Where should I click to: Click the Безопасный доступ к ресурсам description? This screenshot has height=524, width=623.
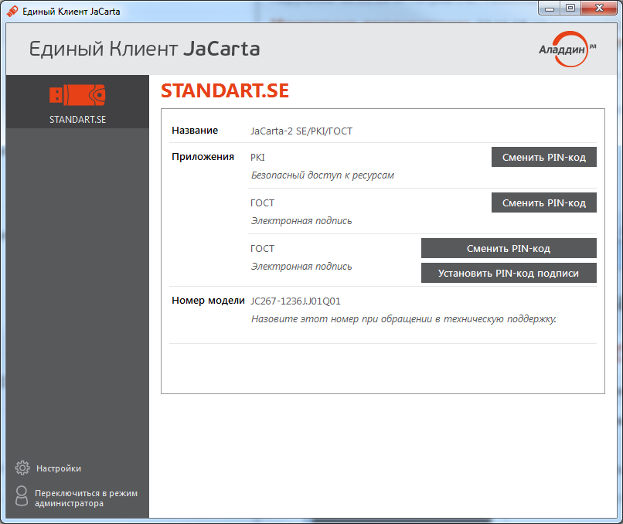pyautogui.click(x=322, y=175)
